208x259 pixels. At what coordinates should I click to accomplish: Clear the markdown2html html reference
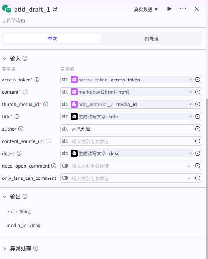(x=191, y=92)
